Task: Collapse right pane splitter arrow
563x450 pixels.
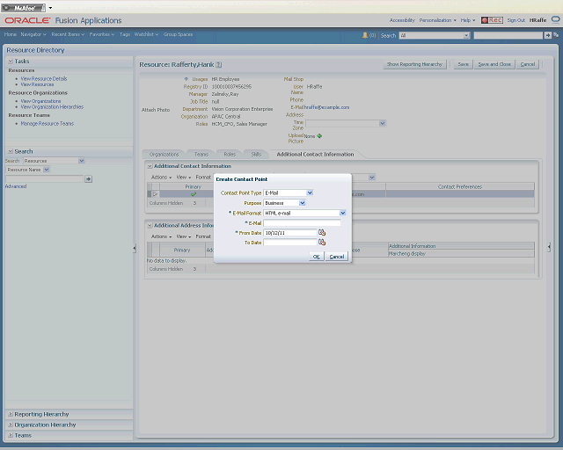Action: pyautogui.click(x=549, y=247)
